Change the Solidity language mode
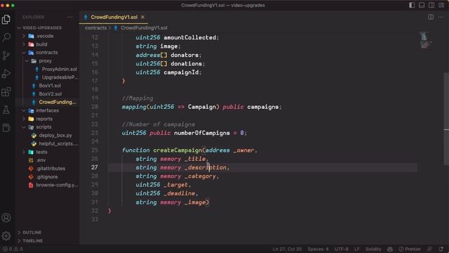Screen dimensions: 449x253 (373, 249)
